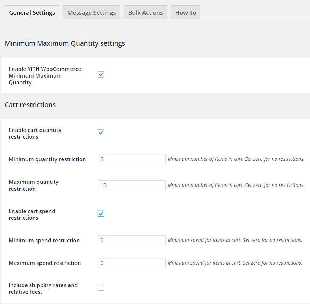This screenshot has height=304, width=310.
Task: Go to the How To tab
Action: click(x=186, y=13)
